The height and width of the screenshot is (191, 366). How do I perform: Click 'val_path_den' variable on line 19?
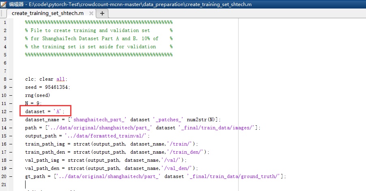[42, 168]
